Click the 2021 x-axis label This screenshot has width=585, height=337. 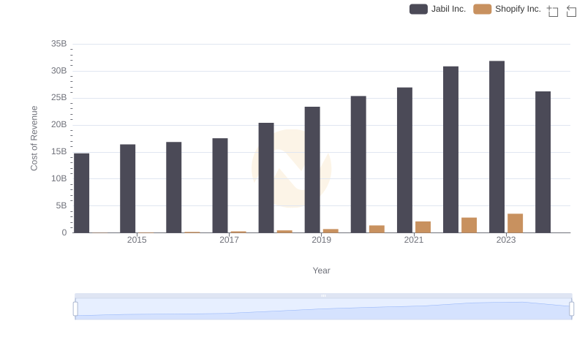click(x=414, y=240)
